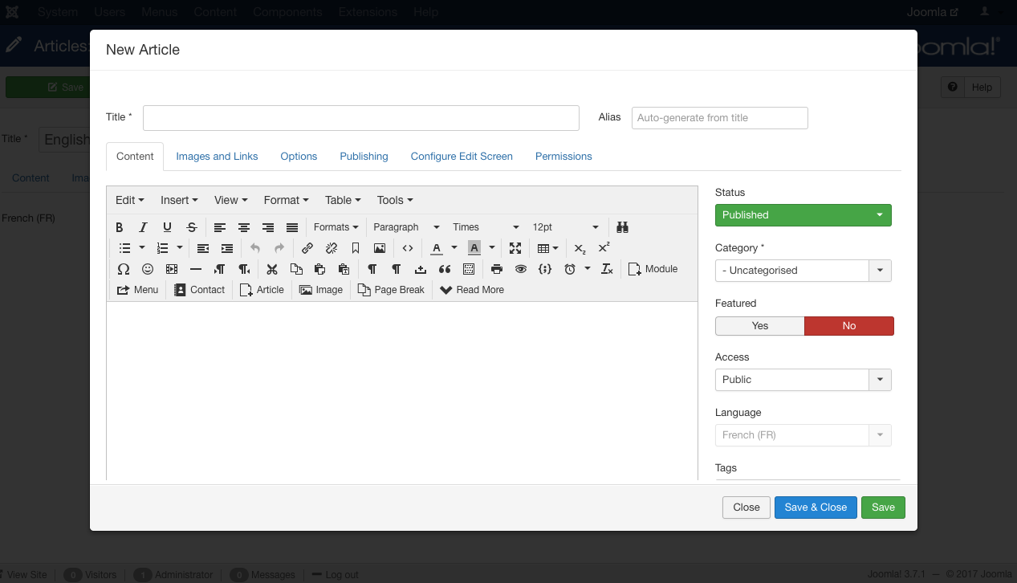The width and height of the screenshot is (1017, 583).
Task: Set Featured to Yes
Action: click(759, 326)
